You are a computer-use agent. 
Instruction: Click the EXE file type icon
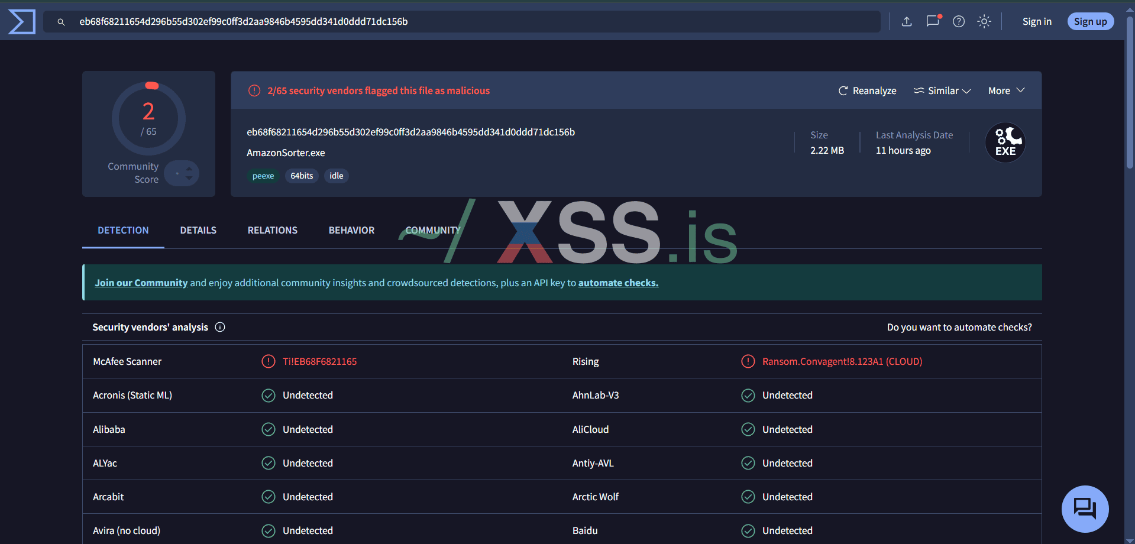coord(1005,143)
